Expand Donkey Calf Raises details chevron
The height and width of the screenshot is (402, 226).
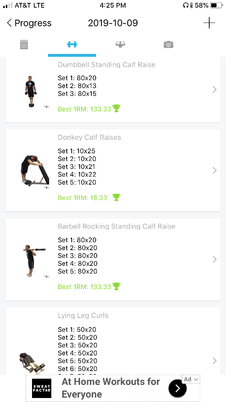point(214,170)
